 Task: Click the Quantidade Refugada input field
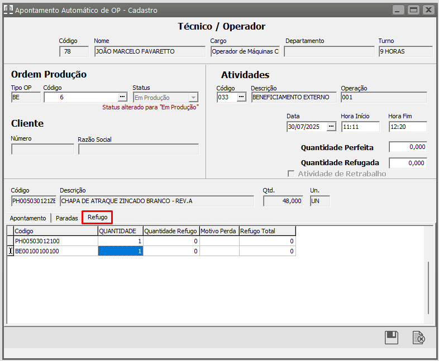click(x=408, y=163)
